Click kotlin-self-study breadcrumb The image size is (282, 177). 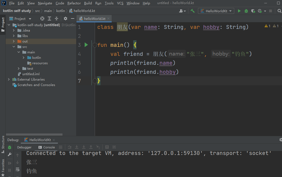[17, 11]
